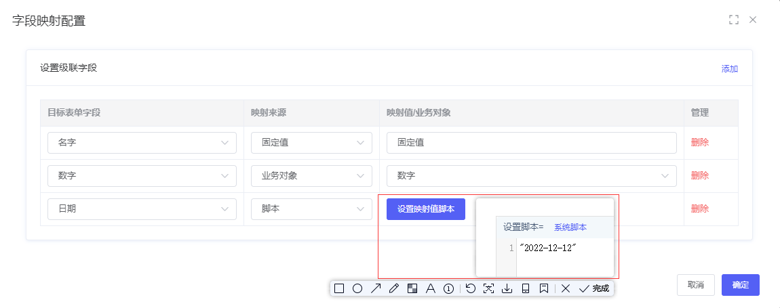Open the 名字 target field dropdown

[x=142, y=143]
